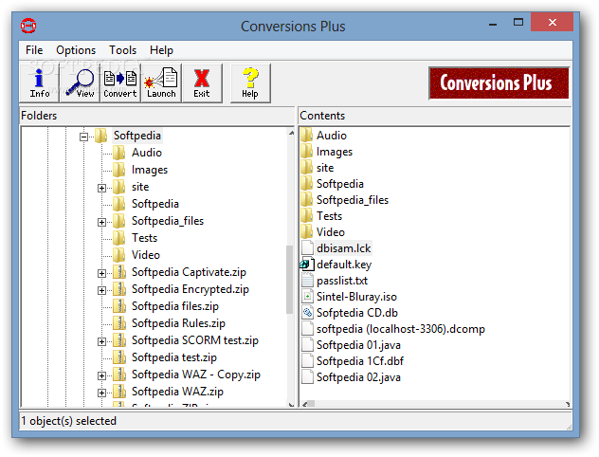Open Help via the question mark icon
Image resolution: width=599 pixels, height=457 pixels.
point(250,83)
